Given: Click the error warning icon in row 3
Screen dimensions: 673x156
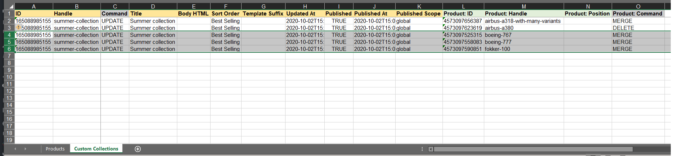Looking at the screenshot, I should coord(18,28).
